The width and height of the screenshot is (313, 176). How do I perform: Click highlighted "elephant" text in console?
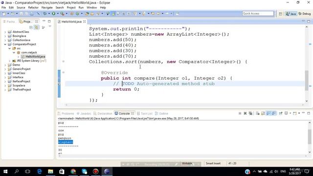tap(66, 142)
